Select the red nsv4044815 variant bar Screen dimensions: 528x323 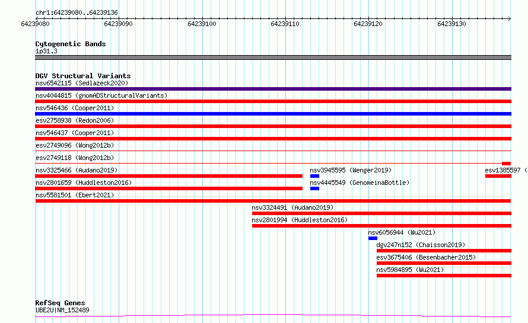pyautogui.click(x=273, y=101)
